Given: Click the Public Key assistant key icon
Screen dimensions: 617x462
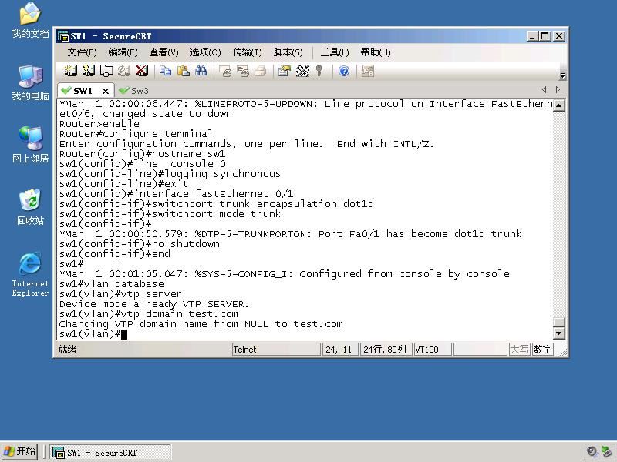Looking at the screenshot, I should click(x=319, y=71).
